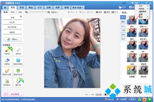Reset adjustments with the circular arrow icon
The width and height of the screenshot is (154, 102).
[21, 17]
